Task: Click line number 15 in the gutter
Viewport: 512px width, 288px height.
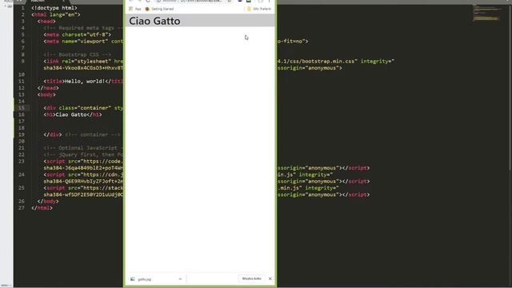Action: (x=22, y=108)
